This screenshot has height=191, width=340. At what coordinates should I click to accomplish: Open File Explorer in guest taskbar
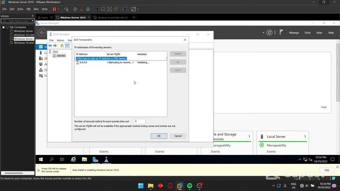tap(84, 160)
